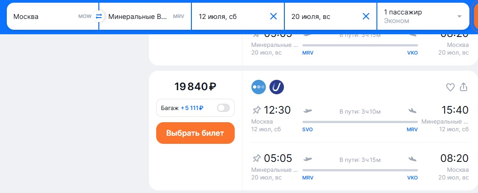Enable the Багаж +5 111₽ toggle
Screen dimensions: 478x193
tap(223, 108)
